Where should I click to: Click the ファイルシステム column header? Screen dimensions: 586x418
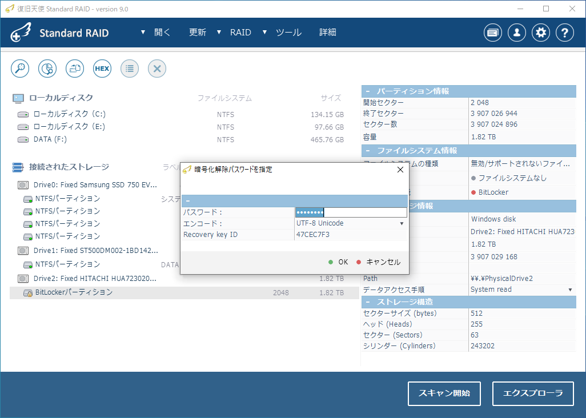224,98
